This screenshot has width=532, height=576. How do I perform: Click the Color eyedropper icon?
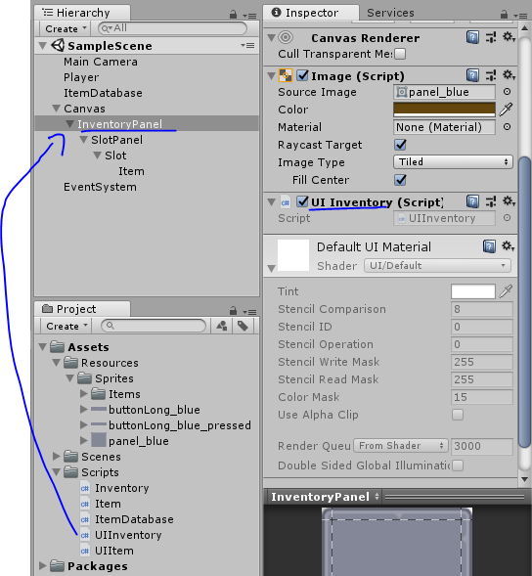(x=506, y=110)
